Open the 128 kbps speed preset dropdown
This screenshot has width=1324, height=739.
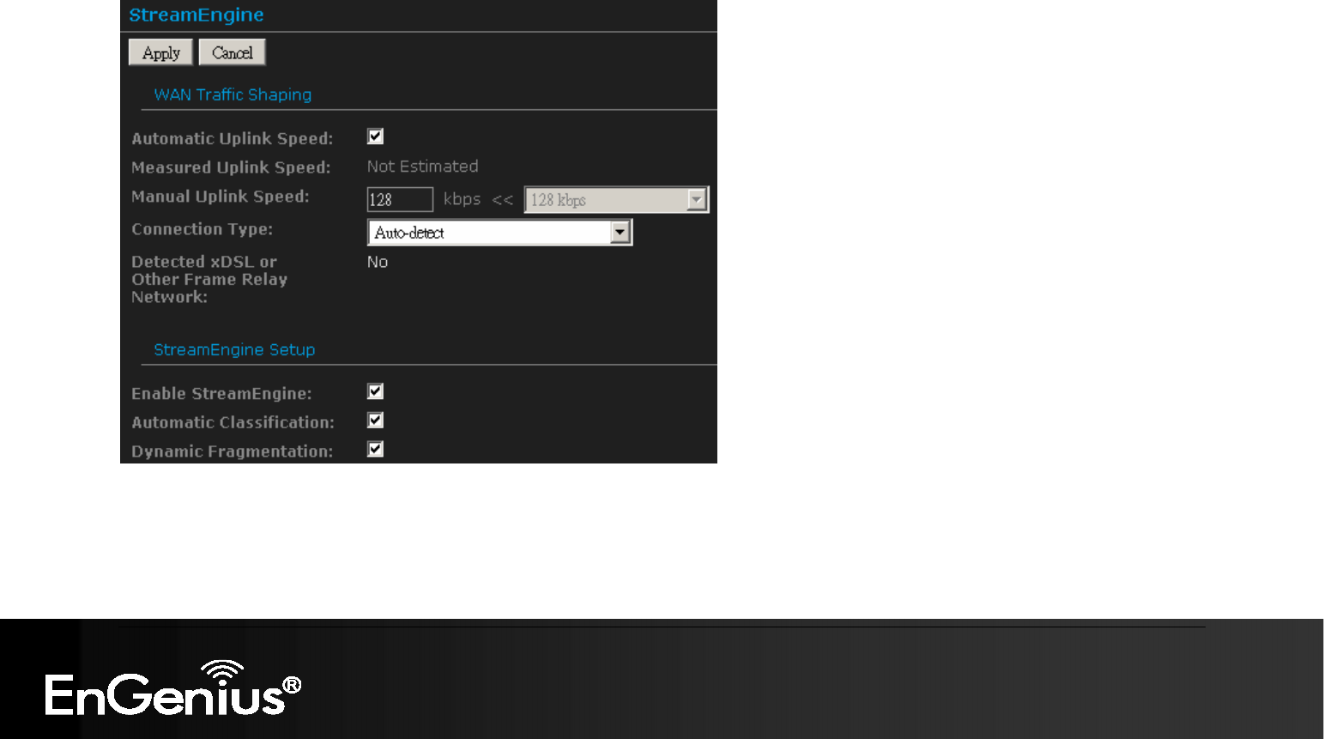point(617,200)
